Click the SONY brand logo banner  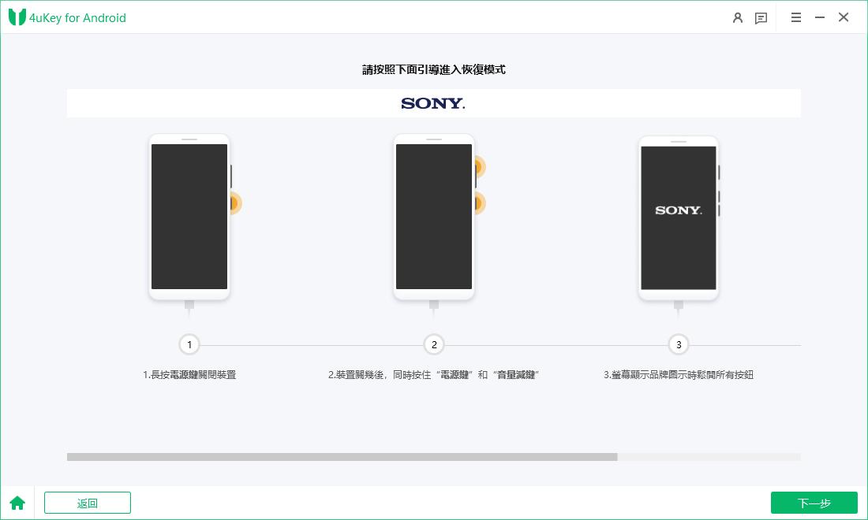434,103
